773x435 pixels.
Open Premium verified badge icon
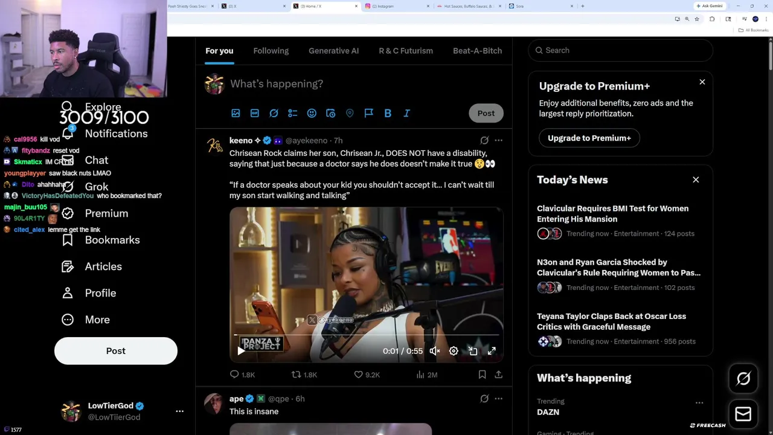coord(68,213)
